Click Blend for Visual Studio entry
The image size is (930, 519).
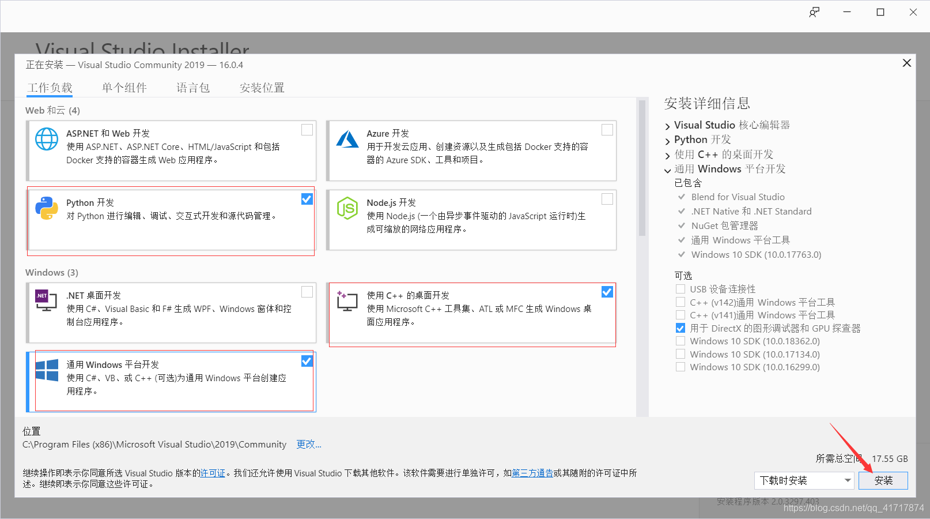click(x=738, y=197)
